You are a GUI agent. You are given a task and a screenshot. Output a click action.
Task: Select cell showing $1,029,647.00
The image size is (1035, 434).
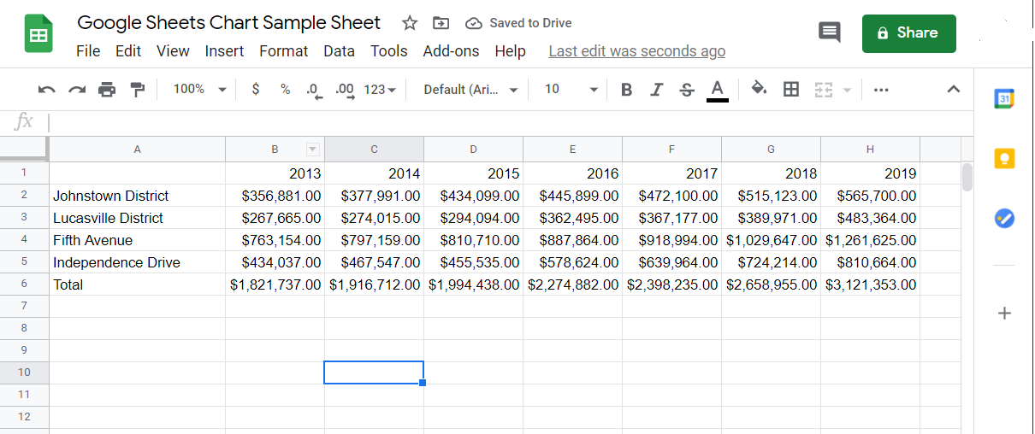click(771, 240)
